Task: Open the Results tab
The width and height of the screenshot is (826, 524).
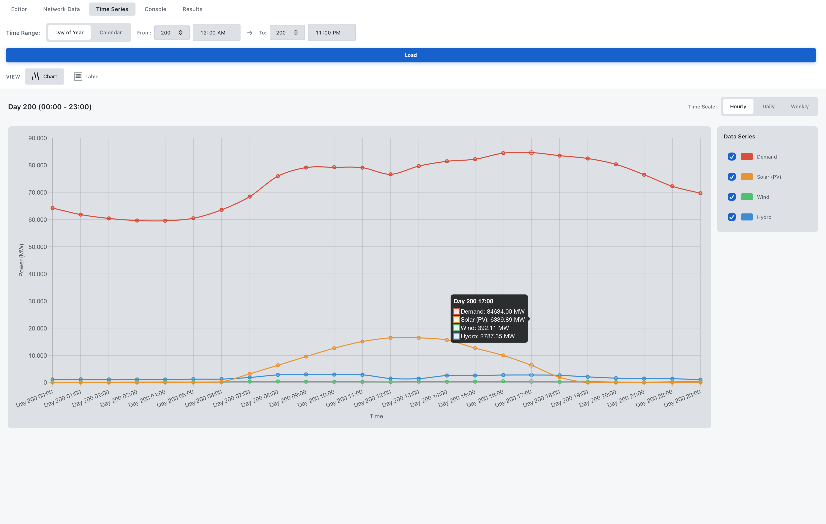Action: 192,9
